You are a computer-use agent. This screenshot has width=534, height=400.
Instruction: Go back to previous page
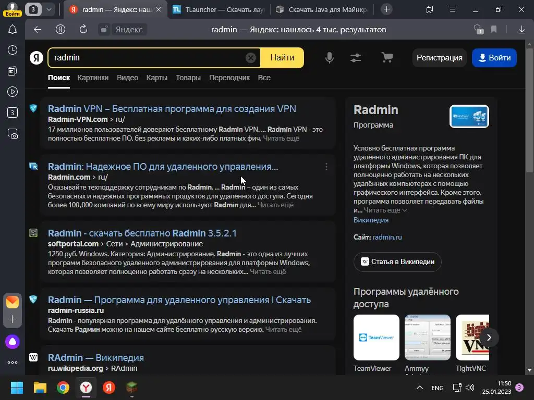(x=38, y=30)
